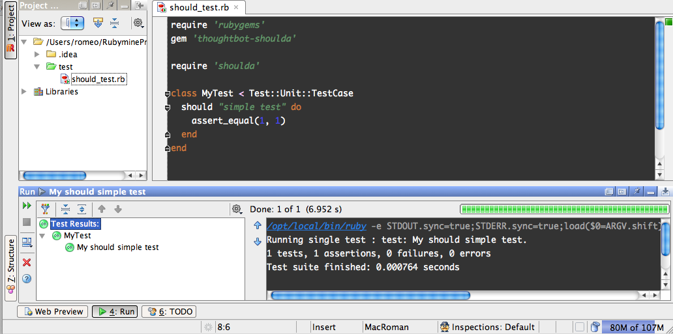Screen dimensions: 673x334
Task: Click the green editor inspection status square
Action: coord(668,21)
